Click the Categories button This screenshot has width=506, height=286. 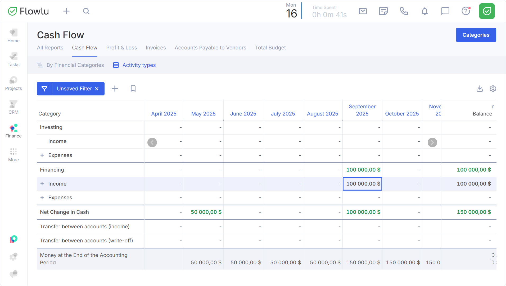pyautogui.click(x=476, y=35)
